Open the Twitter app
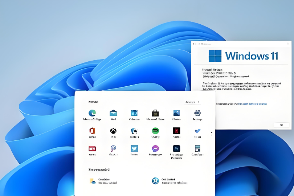This screenshot has width=294, height=196. [134, 150]
